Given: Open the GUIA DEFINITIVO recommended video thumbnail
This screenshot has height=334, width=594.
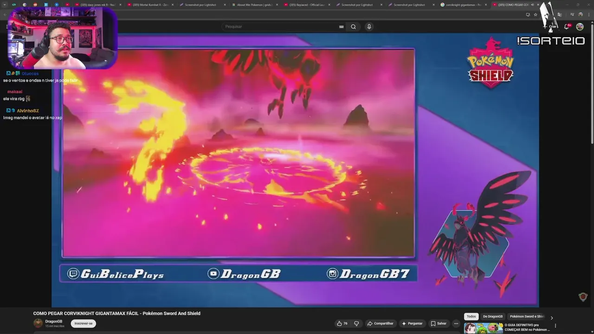Looking at the screenshot, I should point(484,328).
